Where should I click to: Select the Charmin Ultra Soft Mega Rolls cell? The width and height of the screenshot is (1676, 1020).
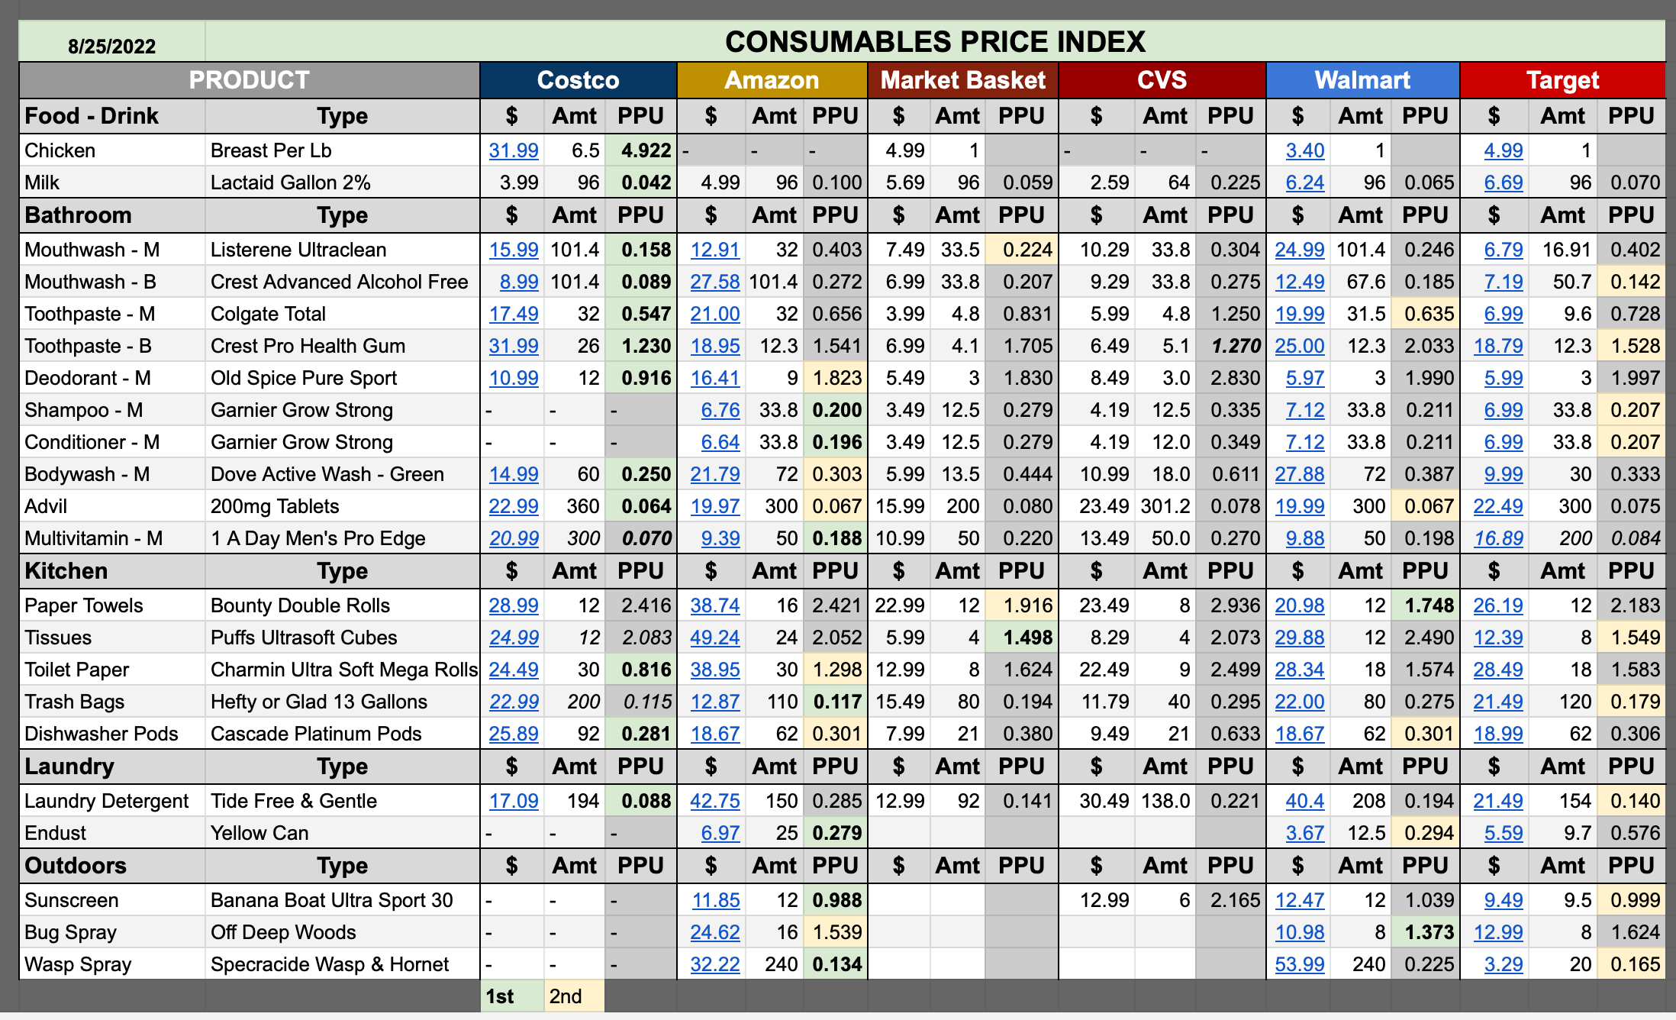(x=343, y=670)
